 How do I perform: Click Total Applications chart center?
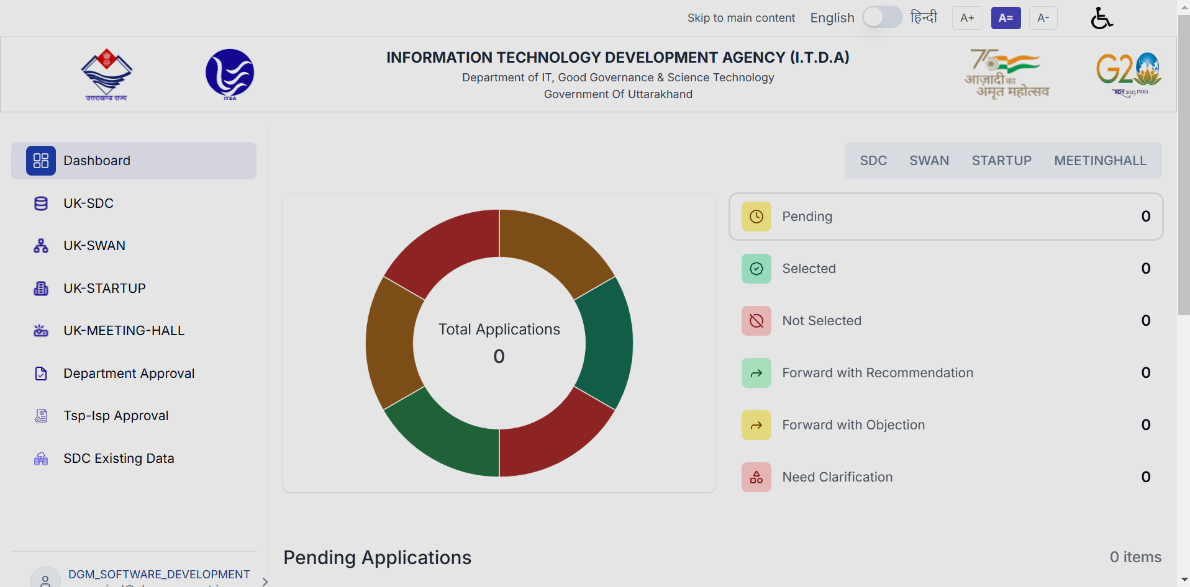(499, 343)
